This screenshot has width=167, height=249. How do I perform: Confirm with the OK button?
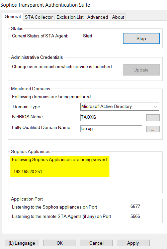(60, 243)
